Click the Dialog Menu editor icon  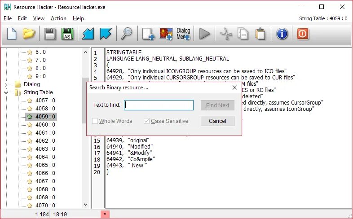(183, 34)
